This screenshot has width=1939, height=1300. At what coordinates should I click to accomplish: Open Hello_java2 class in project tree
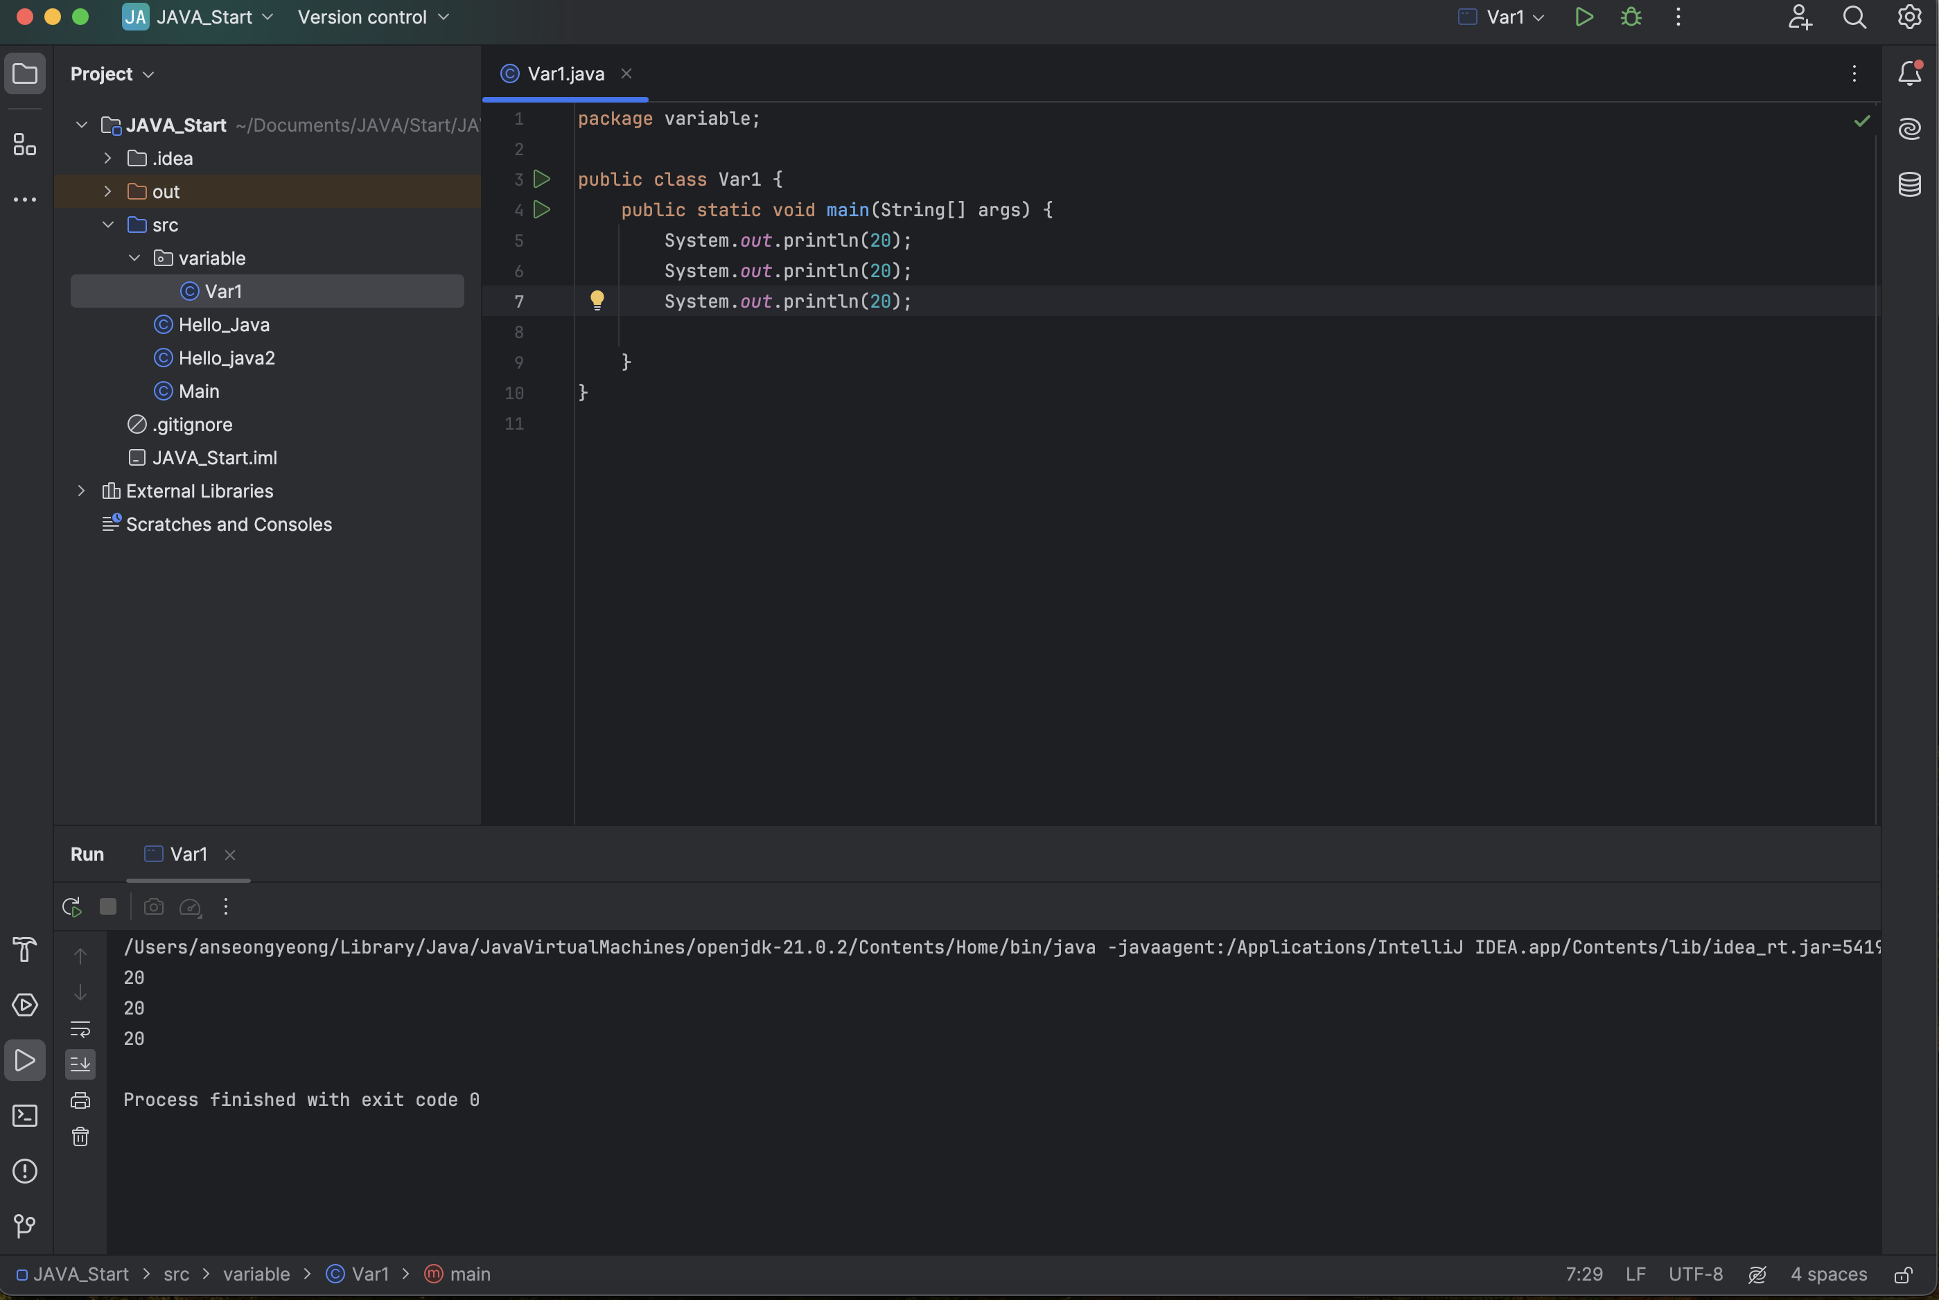pos(227,358)
